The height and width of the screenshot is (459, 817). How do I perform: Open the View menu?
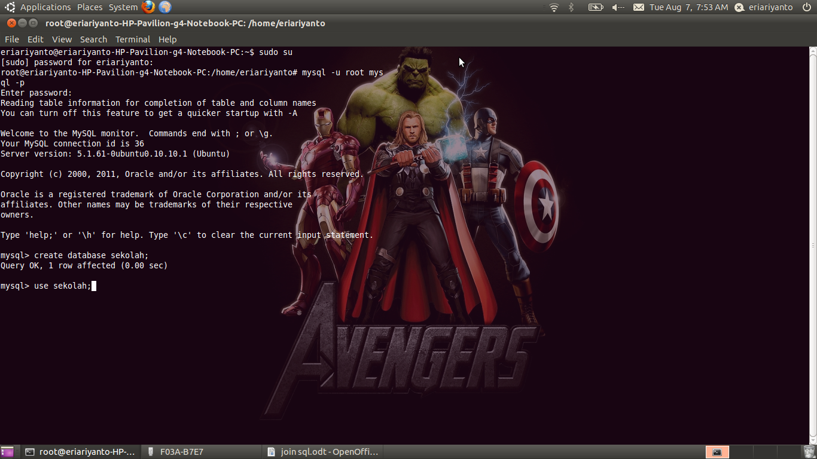(x=62, y=39)
